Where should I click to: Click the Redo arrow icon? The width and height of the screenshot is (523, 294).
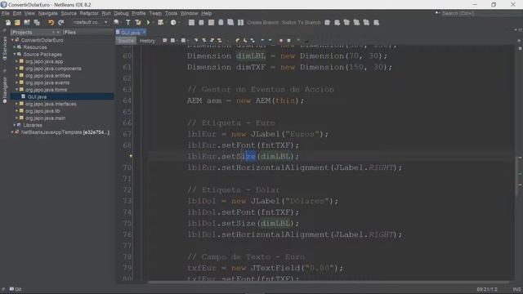point(61,23)
